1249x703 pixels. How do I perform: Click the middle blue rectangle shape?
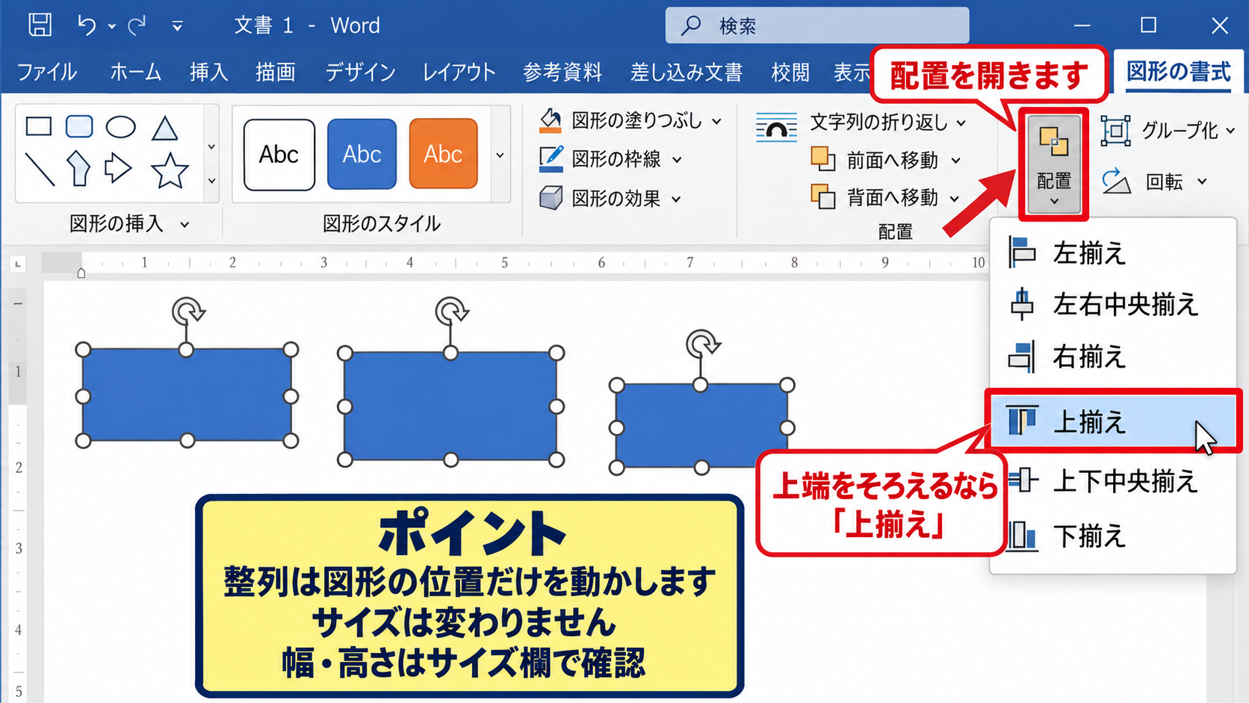coord(450,406)
